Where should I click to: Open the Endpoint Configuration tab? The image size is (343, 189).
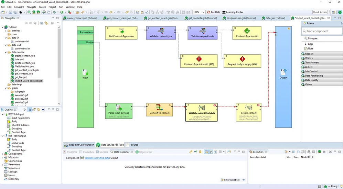[x=79, y=145]
